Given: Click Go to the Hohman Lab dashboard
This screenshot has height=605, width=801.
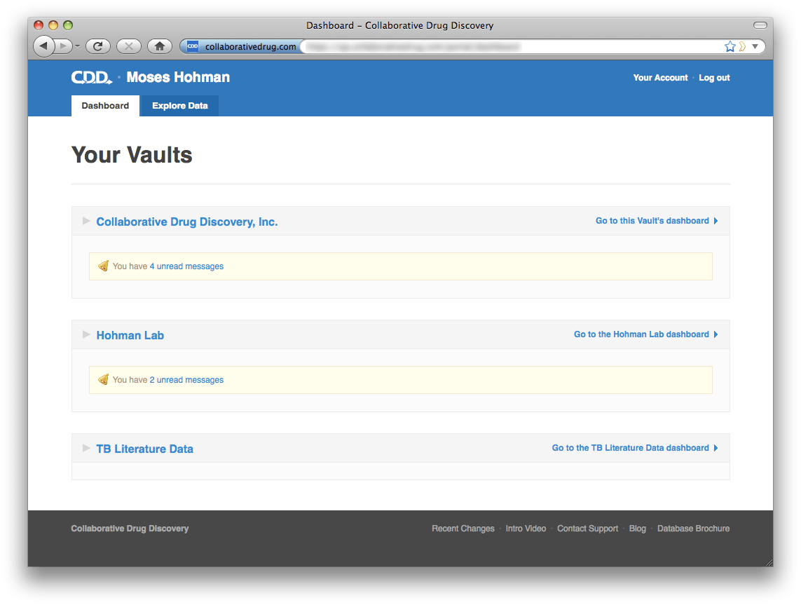Looking at the screenshot, I should coord(645,334).
